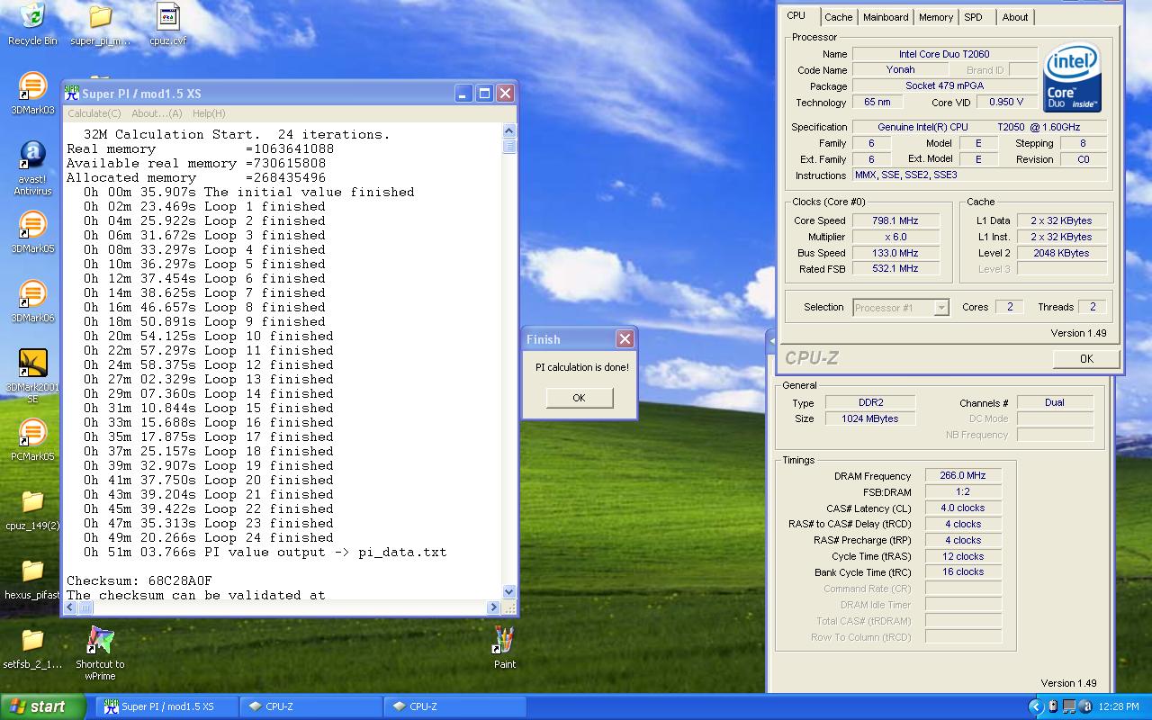Show hidden tray icons arrow
The height and width of the screenshot is (720, 1152).
pos(1035,706)
